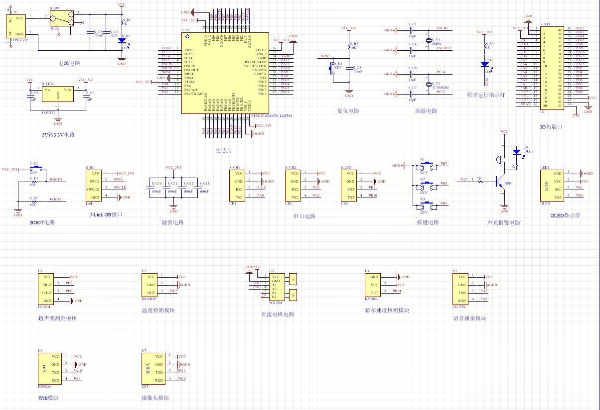This screenshot has width=600, height=410.
Task: Click the BOOT1 net label beside S_R5
Action: 56,199
